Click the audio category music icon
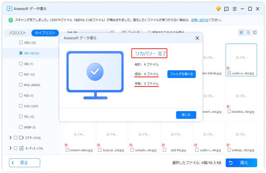 click(21, 148)
